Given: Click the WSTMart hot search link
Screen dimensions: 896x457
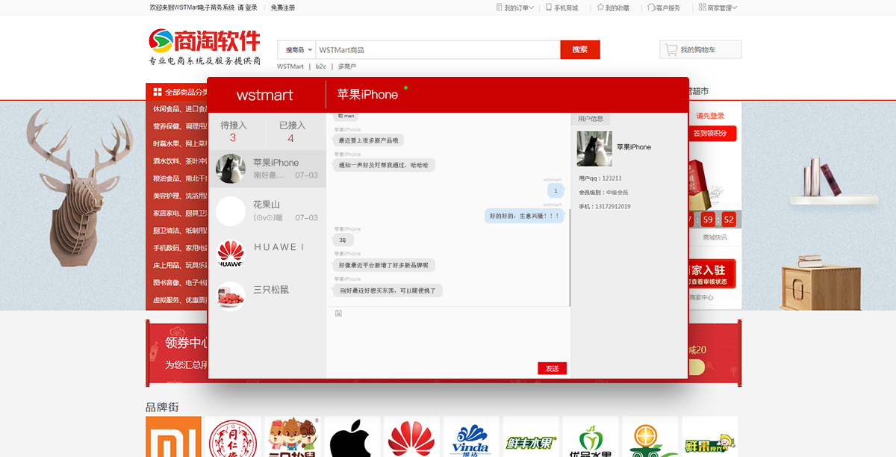Looking at the screenshot, I should 290,66.
